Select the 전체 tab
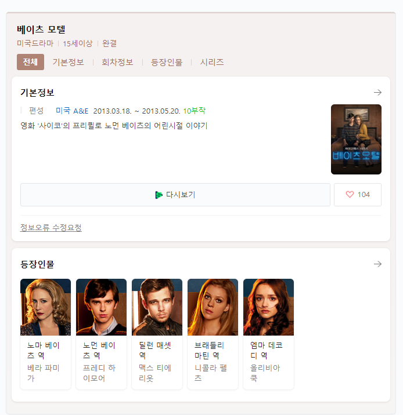 30,62
